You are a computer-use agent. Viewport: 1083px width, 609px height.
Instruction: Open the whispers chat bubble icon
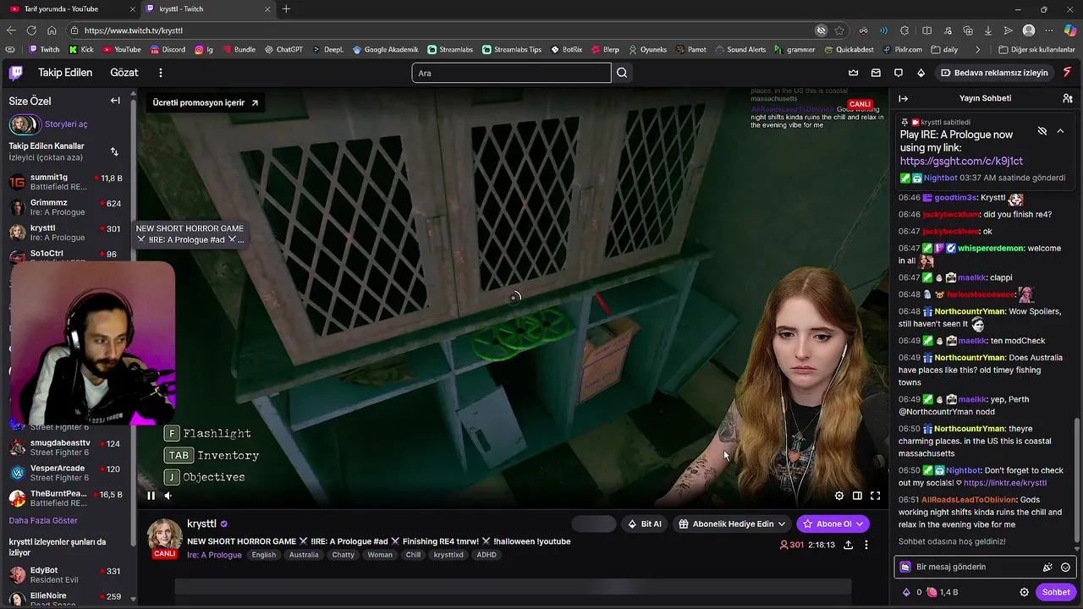(x=899, y=73)
